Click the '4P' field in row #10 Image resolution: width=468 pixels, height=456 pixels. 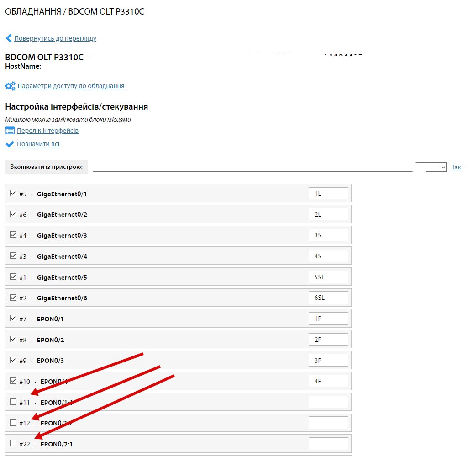pyautogui.click(x=328, y=381)
